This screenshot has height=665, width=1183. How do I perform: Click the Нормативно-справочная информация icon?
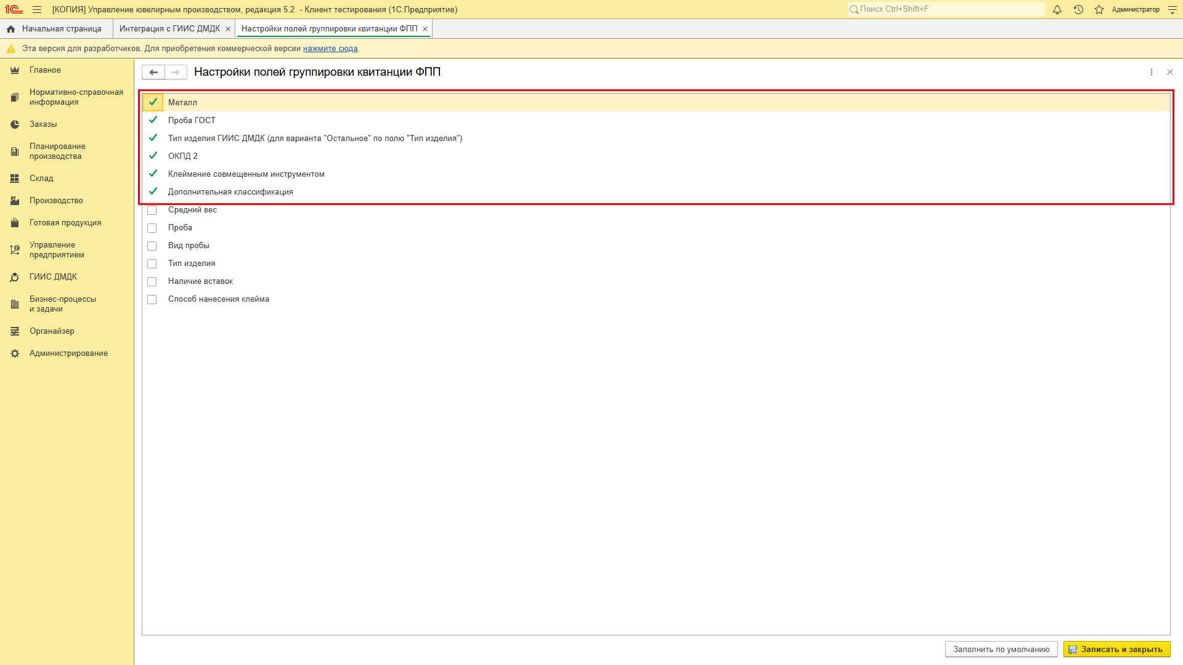click(15, 97)
